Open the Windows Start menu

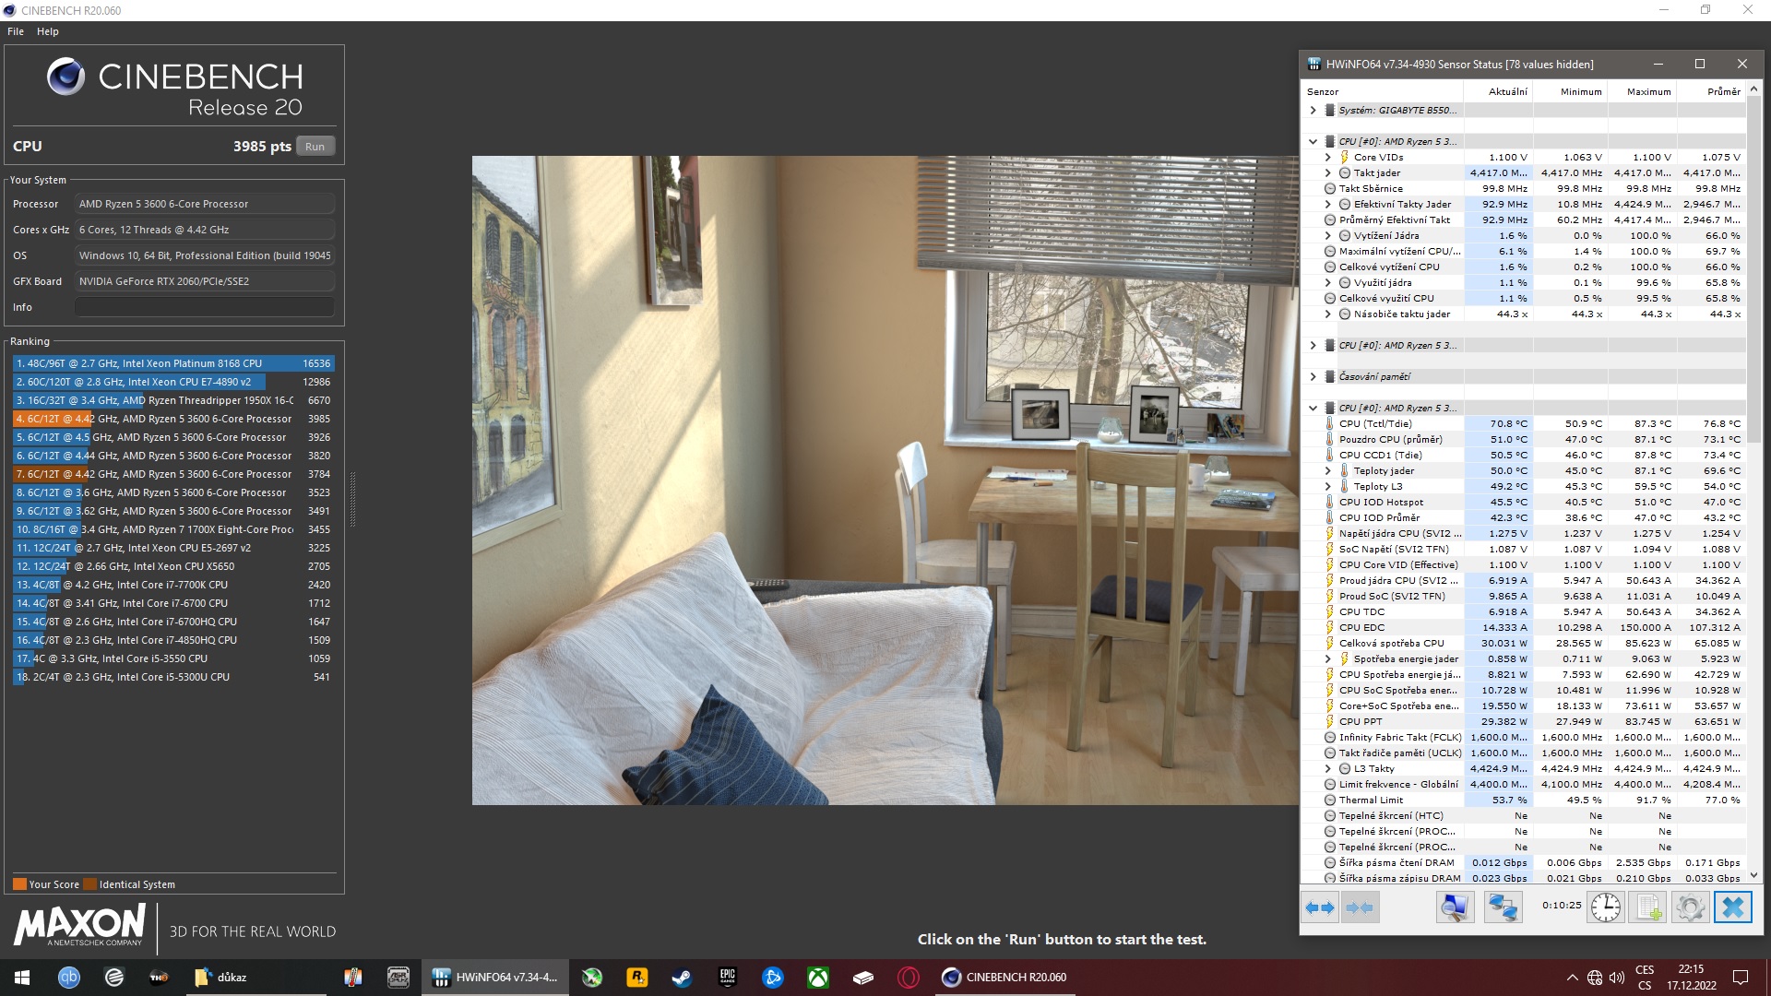(x=22, y=978)
